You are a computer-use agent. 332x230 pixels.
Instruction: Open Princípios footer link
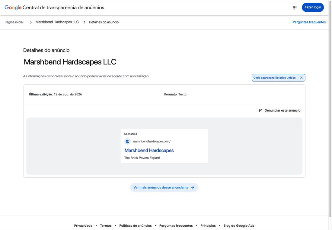coord(208,225)
